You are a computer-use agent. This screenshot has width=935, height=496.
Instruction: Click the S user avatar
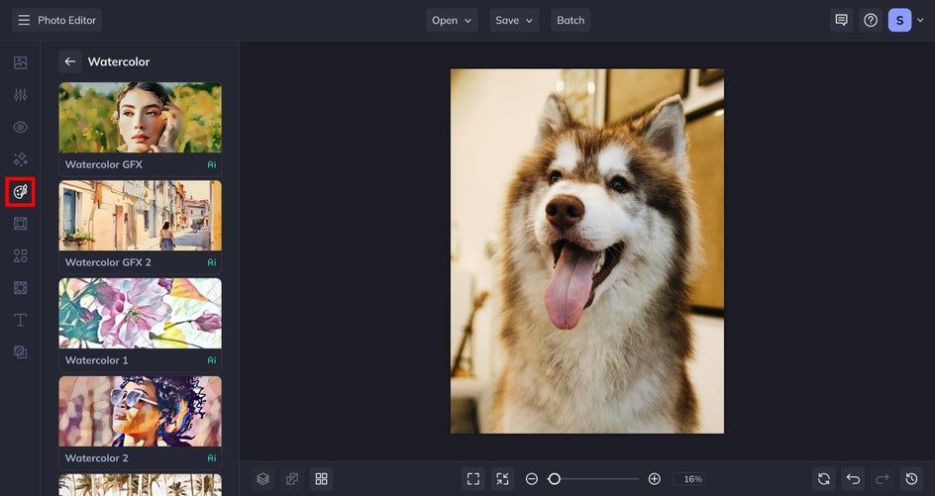click(899, 20)
